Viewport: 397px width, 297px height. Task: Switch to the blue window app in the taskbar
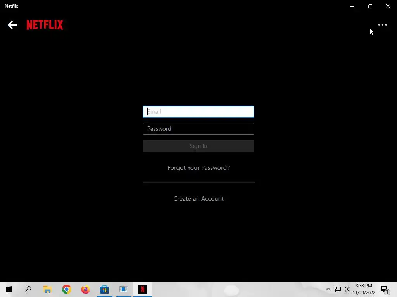coord(124,289)
